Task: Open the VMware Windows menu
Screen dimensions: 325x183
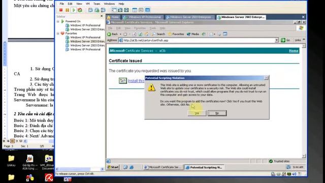Action: 109,4
